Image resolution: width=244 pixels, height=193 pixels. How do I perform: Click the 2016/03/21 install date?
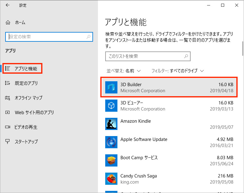(x=222, y=146)
